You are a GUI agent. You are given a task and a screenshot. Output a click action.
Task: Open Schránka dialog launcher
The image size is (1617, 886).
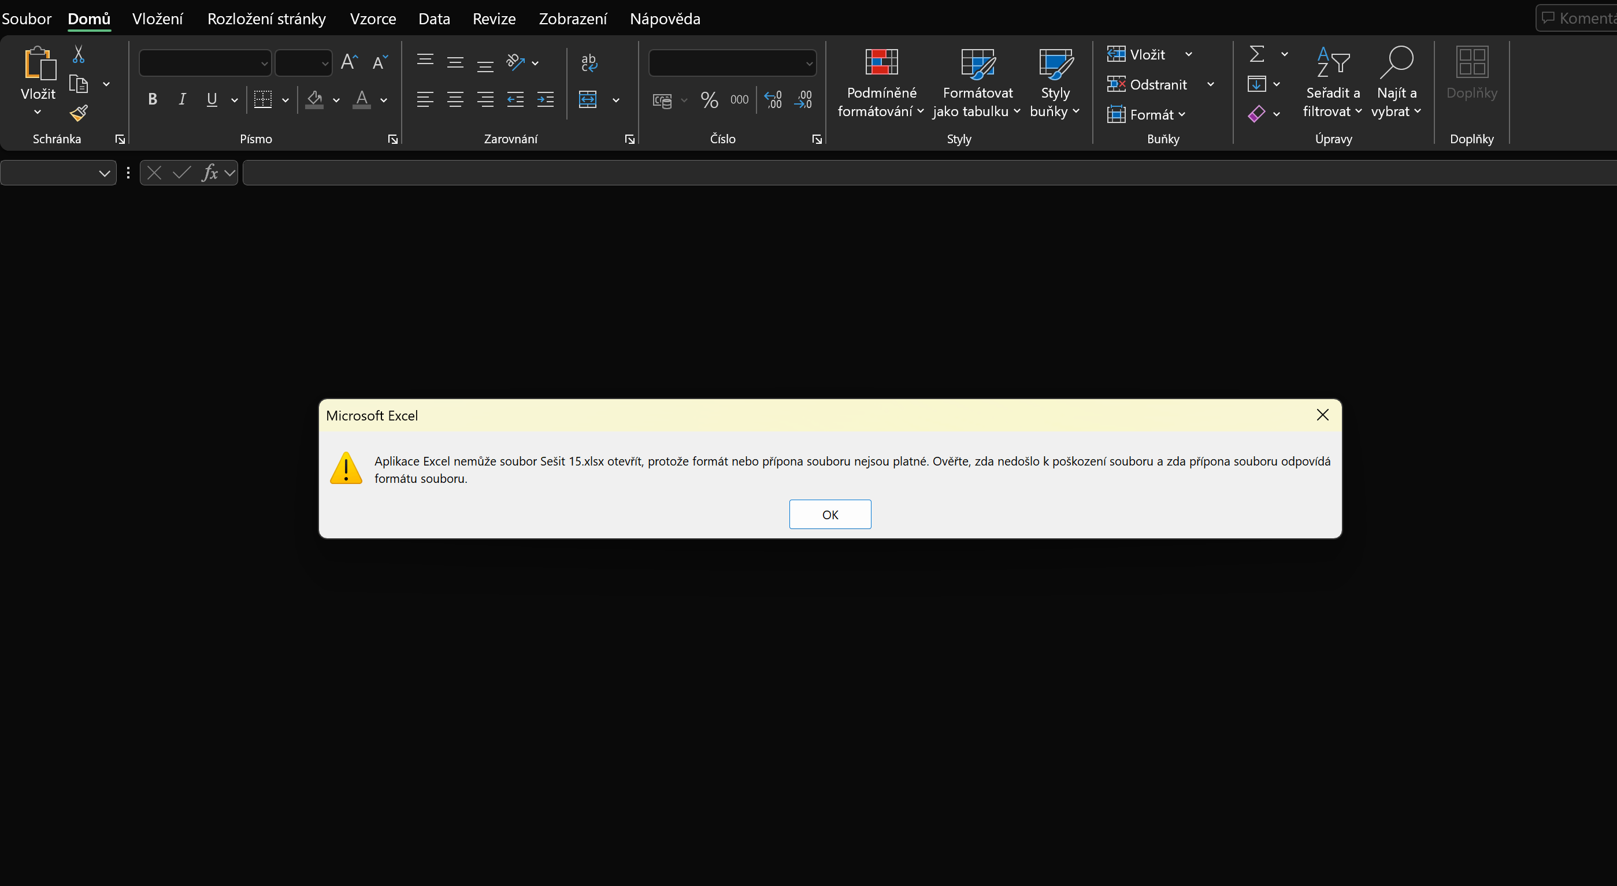click(120, 139)
